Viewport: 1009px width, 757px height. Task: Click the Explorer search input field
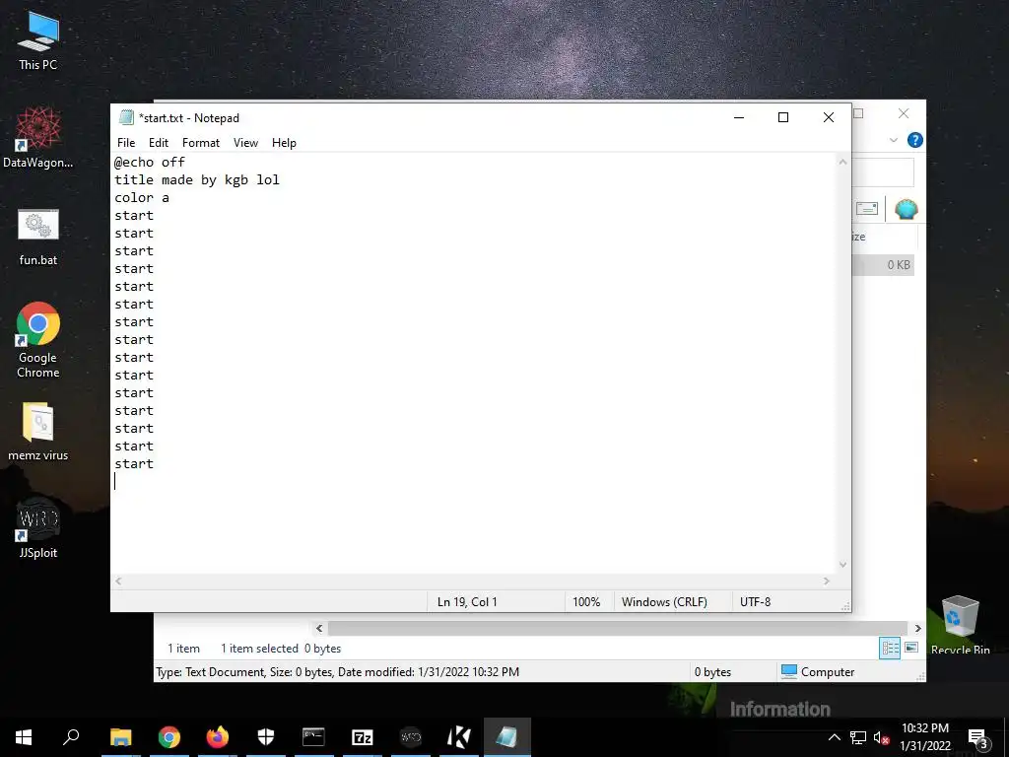pyautogui.click(x=883, y=172)
